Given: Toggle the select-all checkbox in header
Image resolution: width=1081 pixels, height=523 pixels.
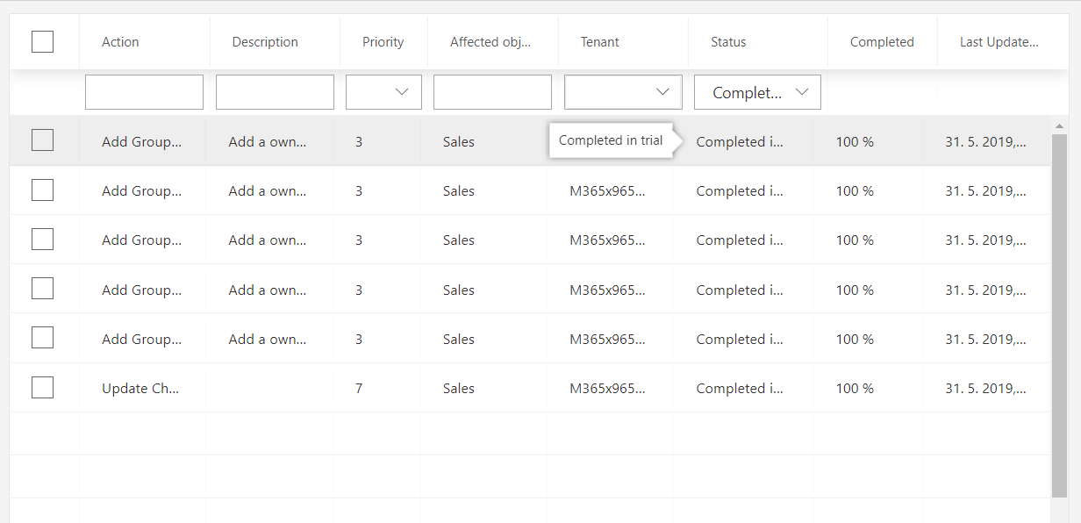Looking at the screenshot, I should tap(42, 41).
